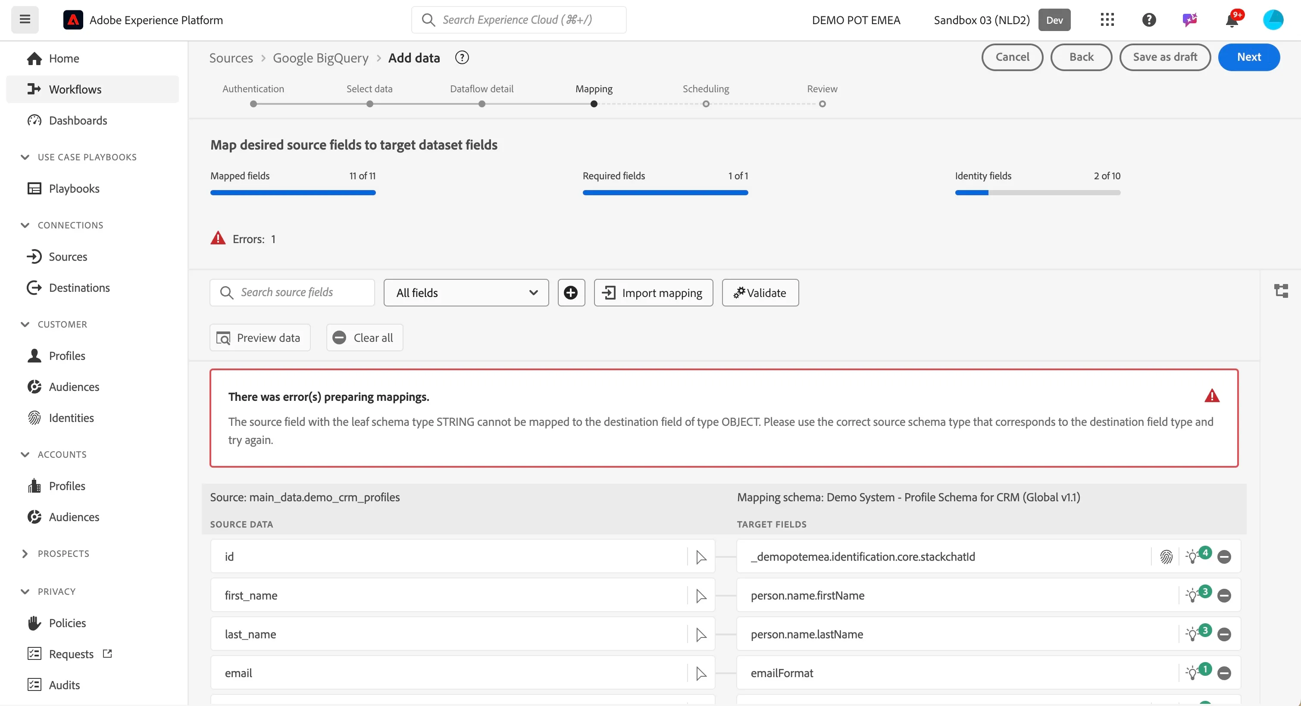Click the Identity fields progress bar
1301x706 pixels.
click(x=1037, y=192)
